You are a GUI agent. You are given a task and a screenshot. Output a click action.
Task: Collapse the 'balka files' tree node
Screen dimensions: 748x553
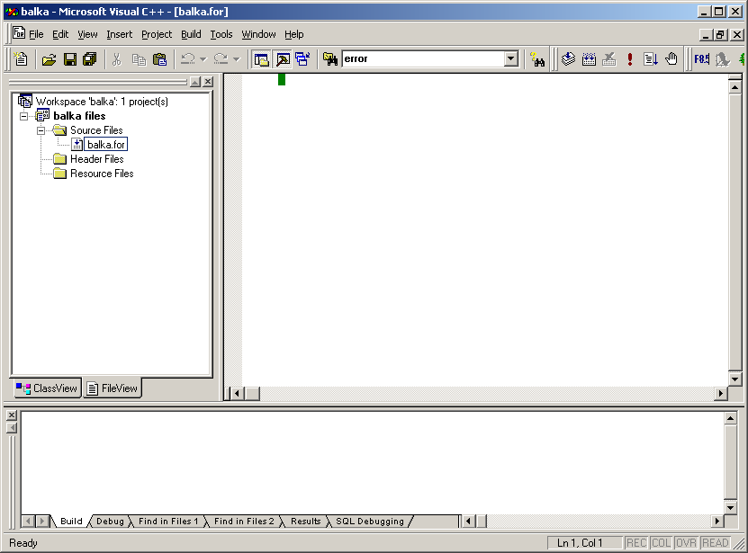pos(24,116)
